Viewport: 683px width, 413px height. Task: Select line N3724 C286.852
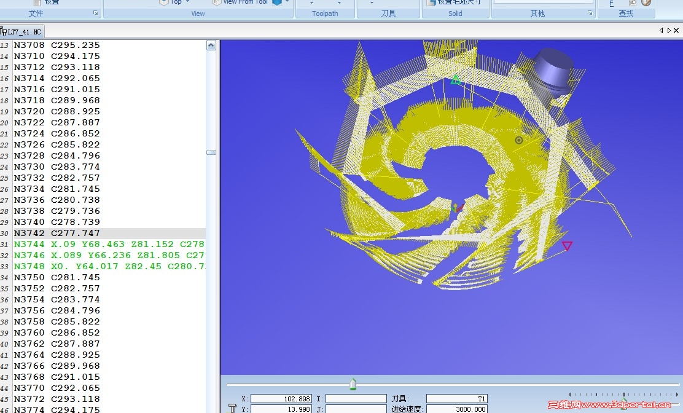coord(57,134)
